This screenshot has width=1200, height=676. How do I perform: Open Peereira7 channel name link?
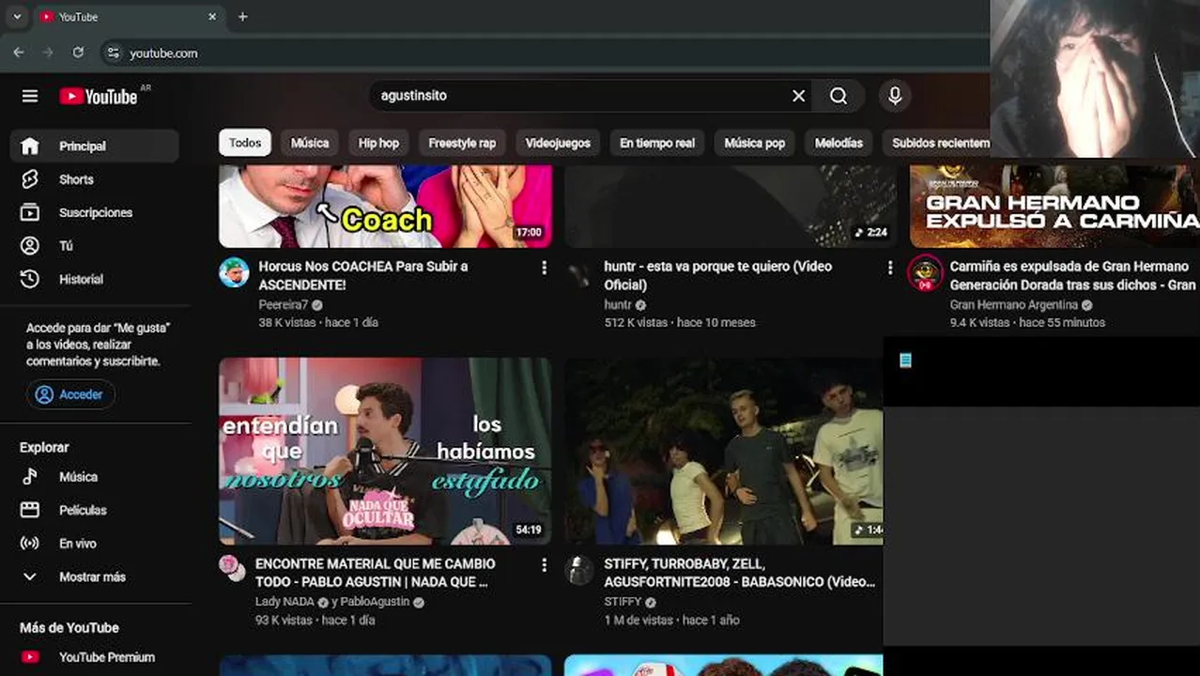284,305
